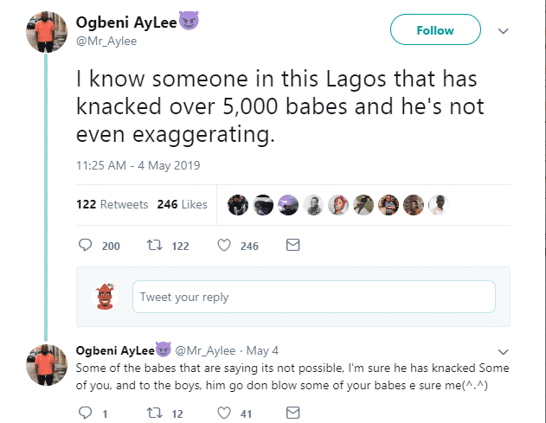Click the last liker avatar in the row

pos(438,204)
